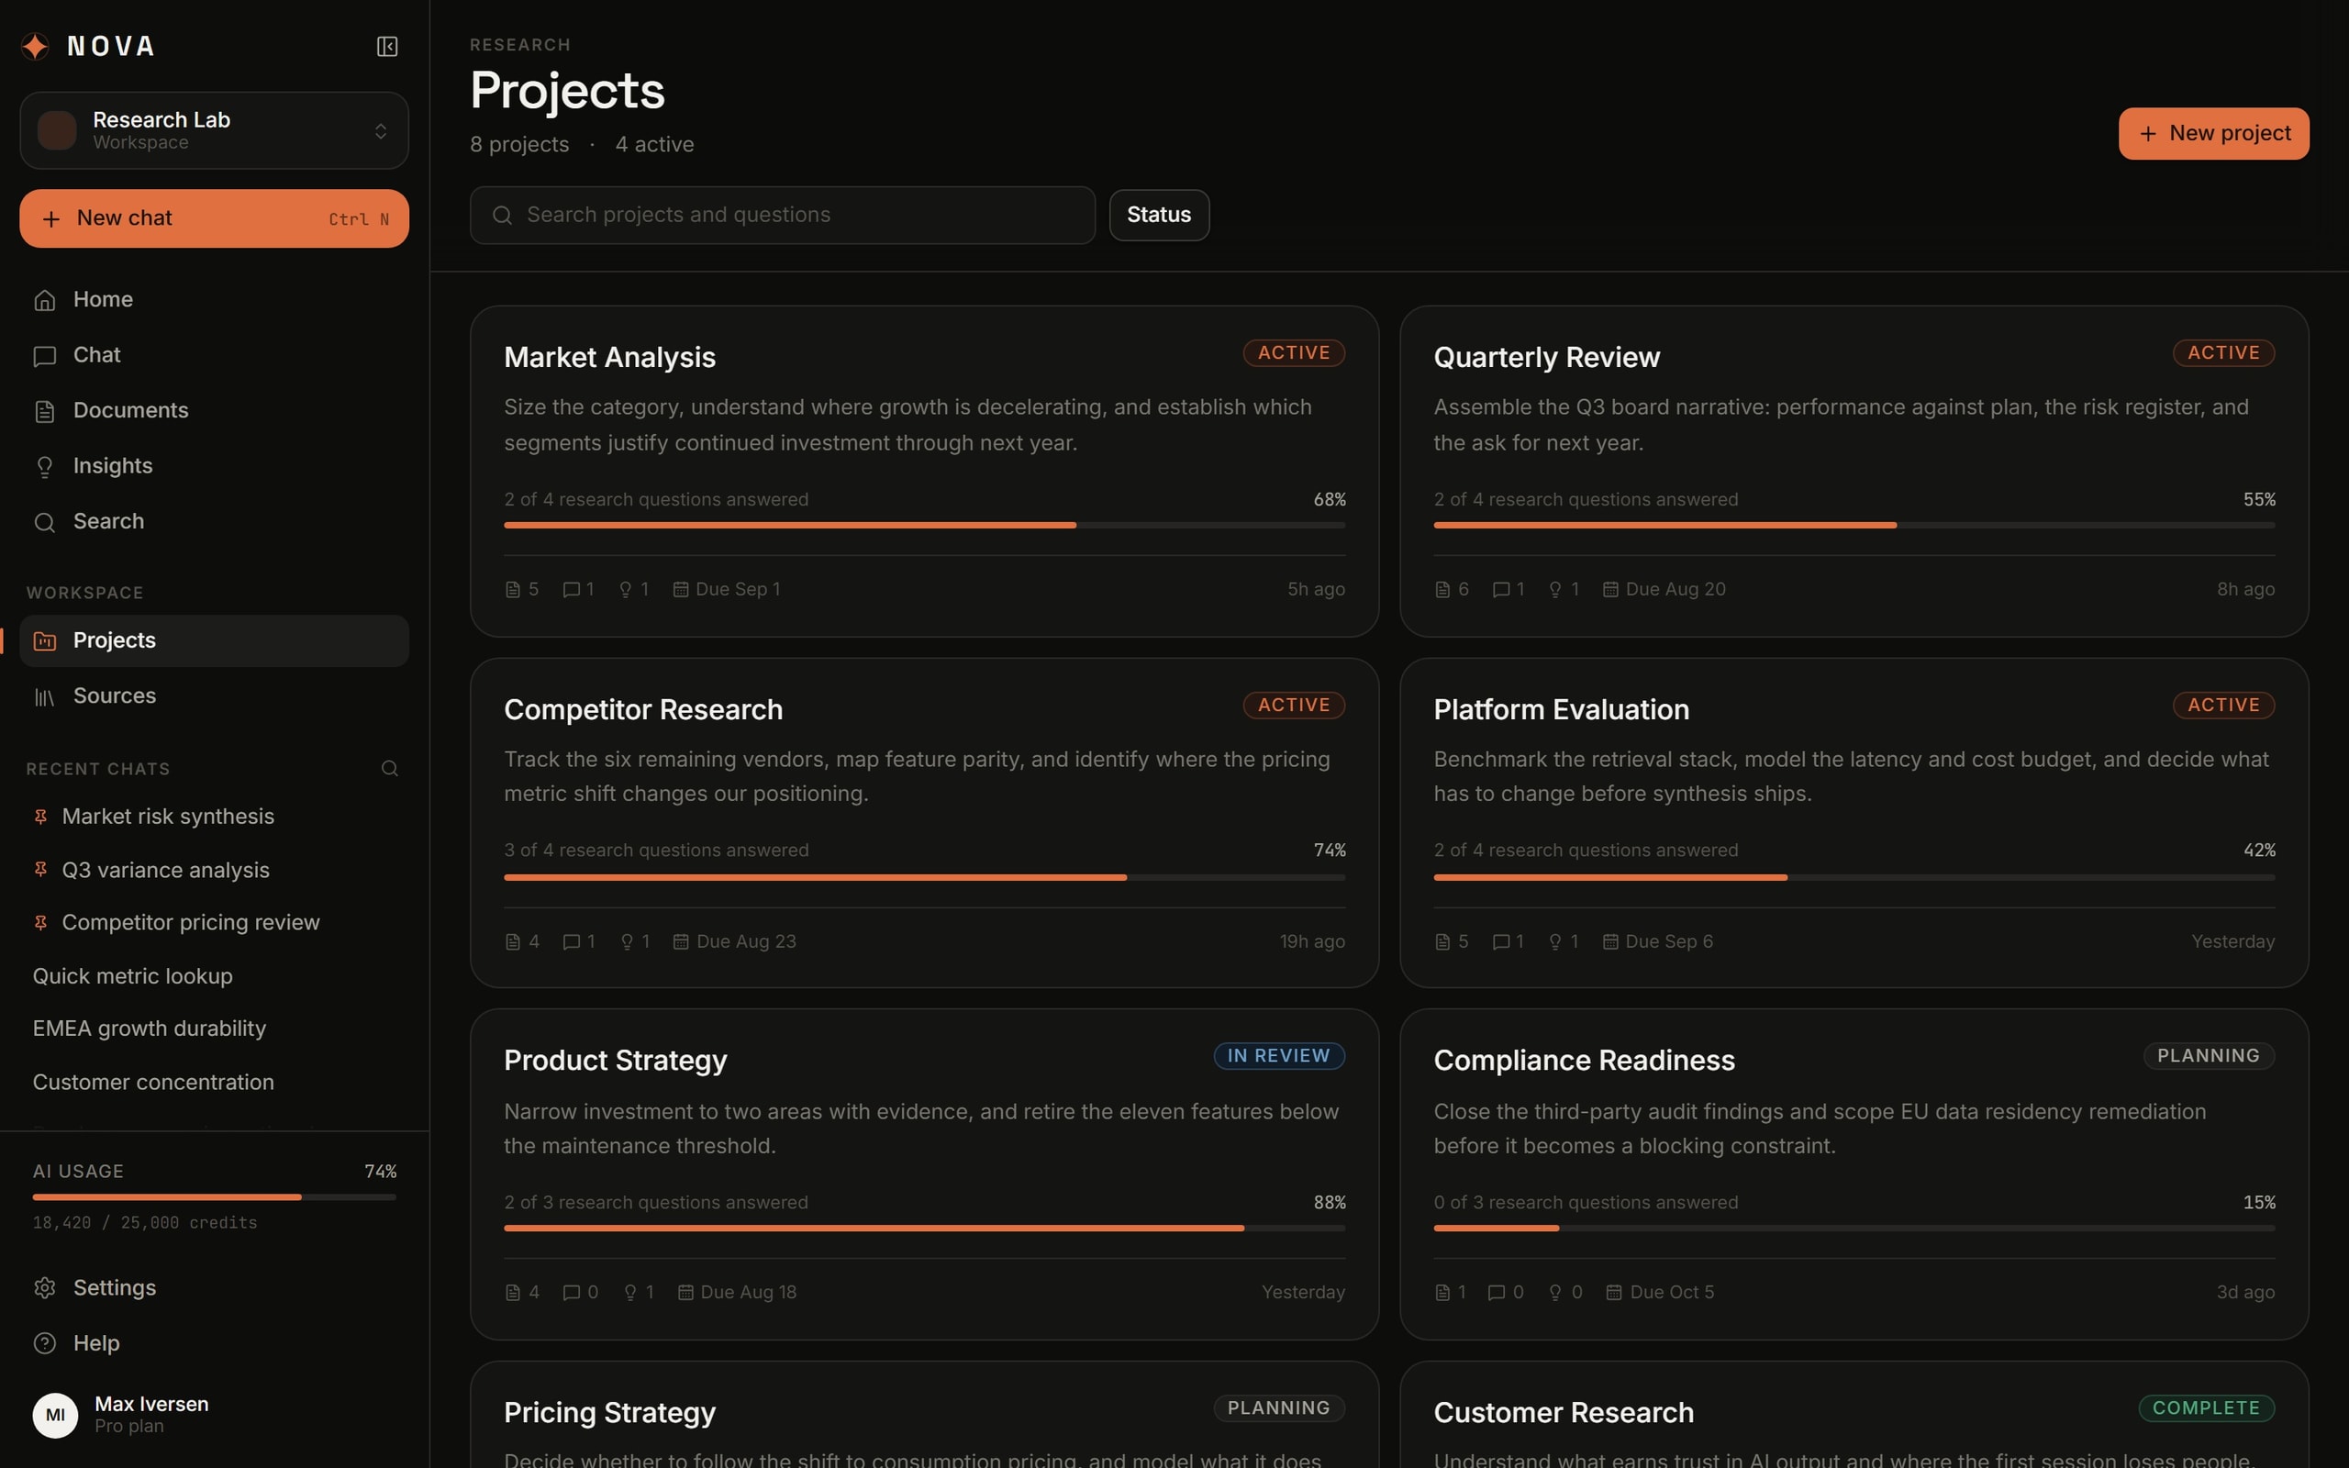Viewport: 2349px width, 1468px height.
Task: Click the calendar icon by Due Sep 1
Action: [x=681, y=589]
